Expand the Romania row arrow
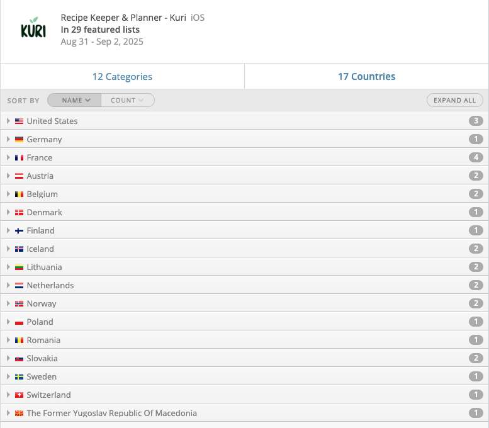This screenshot has height=428, width=489. coord(8,340)
